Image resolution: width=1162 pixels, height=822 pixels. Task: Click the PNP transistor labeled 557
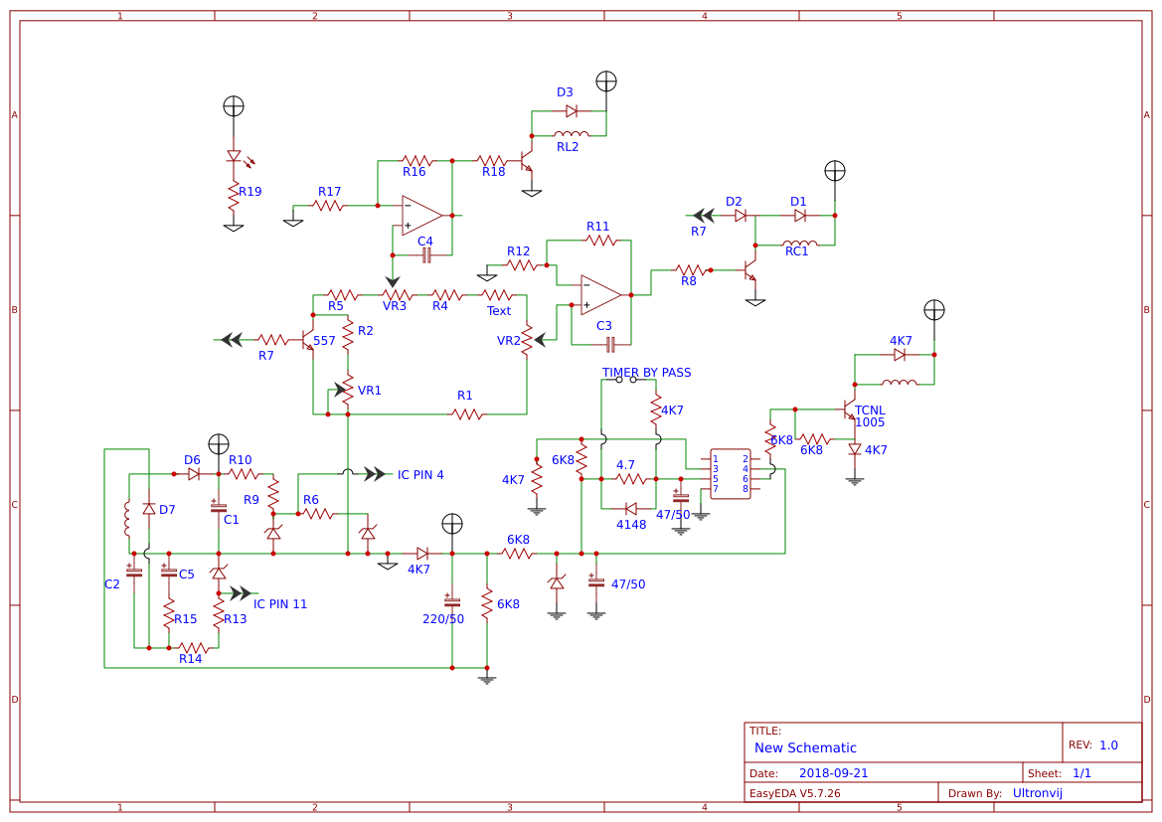pyautogui.click(x=308, y=341)
